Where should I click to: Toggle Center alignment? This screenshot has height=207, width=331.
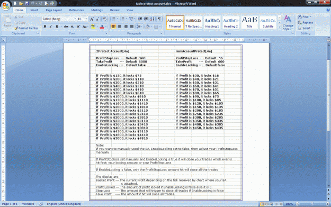(120, 26)
